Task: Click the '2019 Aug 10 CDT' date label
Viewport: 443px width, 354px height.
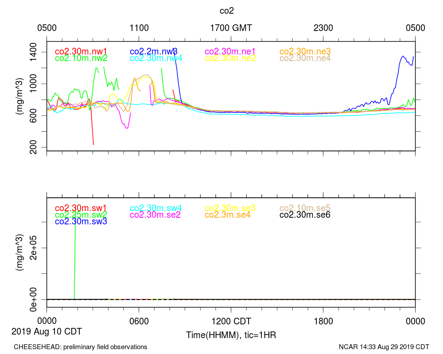Action: 47,331
